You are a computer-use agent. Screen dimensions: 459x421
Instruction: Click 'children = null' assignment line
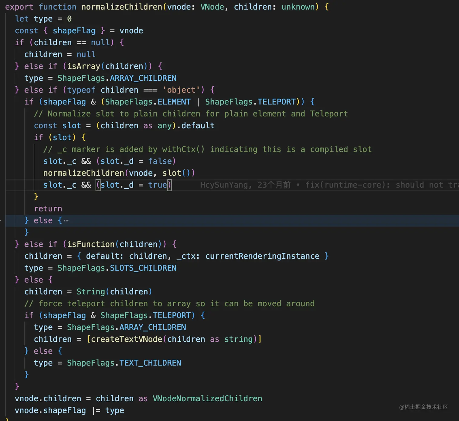point(60,54)
